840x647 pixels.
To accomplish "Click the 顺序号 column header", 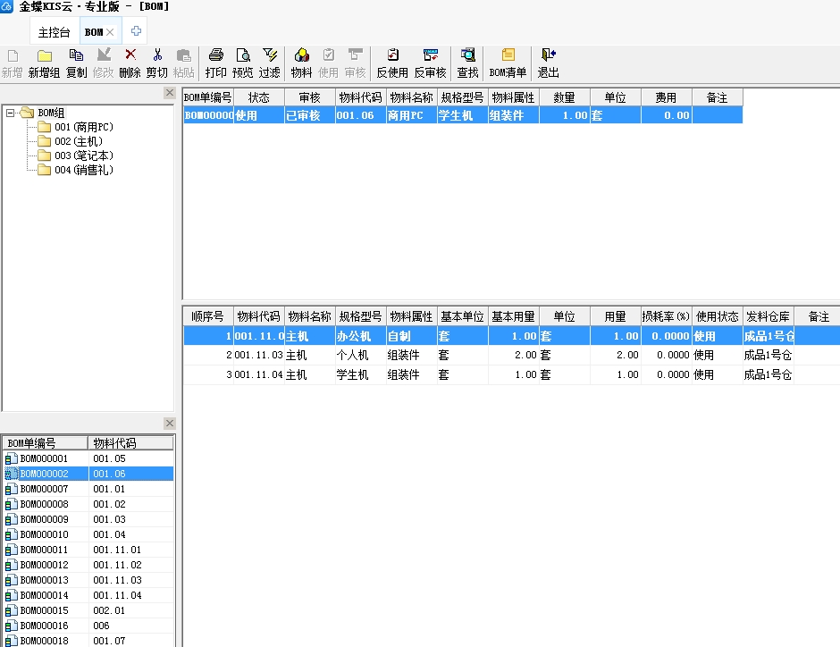I will coord(208,316).
